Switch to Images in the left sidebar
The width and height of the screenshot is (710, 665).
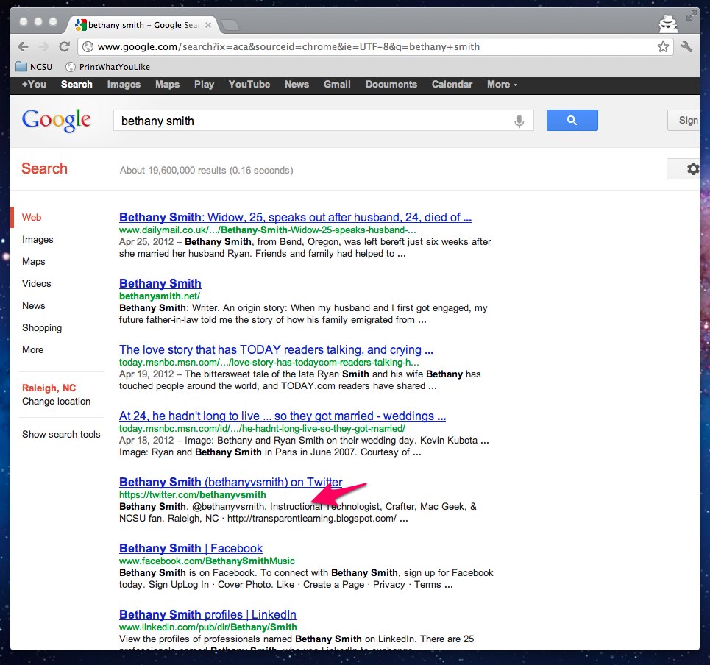(x=38, y=240)
